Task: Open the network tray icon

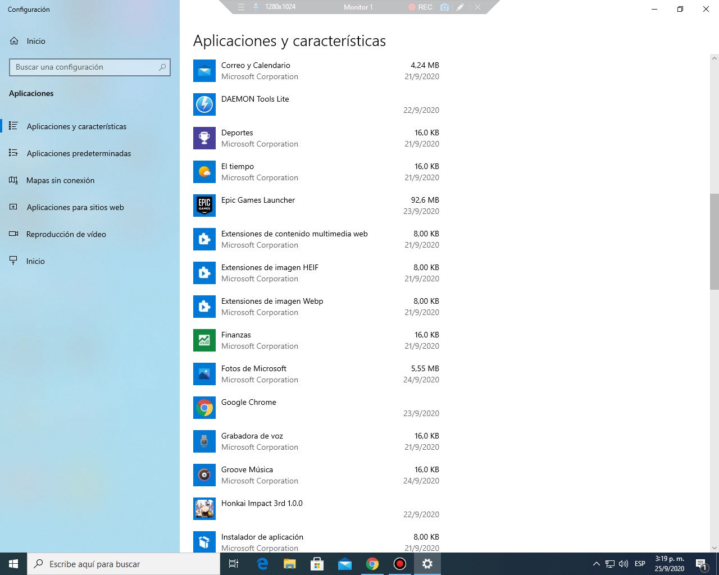Action: pos(610,564)
